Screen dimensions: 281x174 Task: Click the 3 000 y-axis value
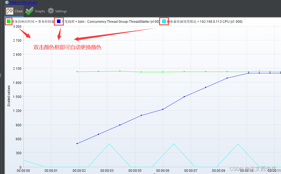tap(17, 26)
